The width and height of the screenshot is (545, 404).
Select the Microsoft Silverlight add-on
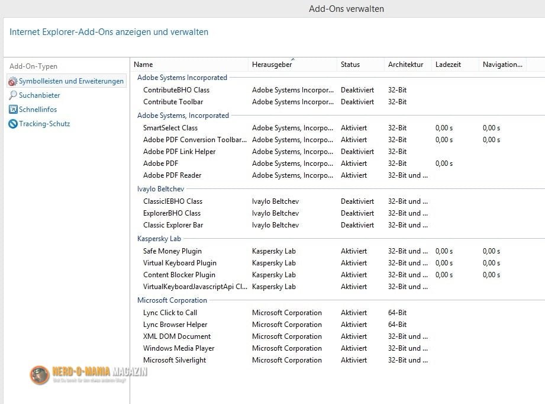175,360
